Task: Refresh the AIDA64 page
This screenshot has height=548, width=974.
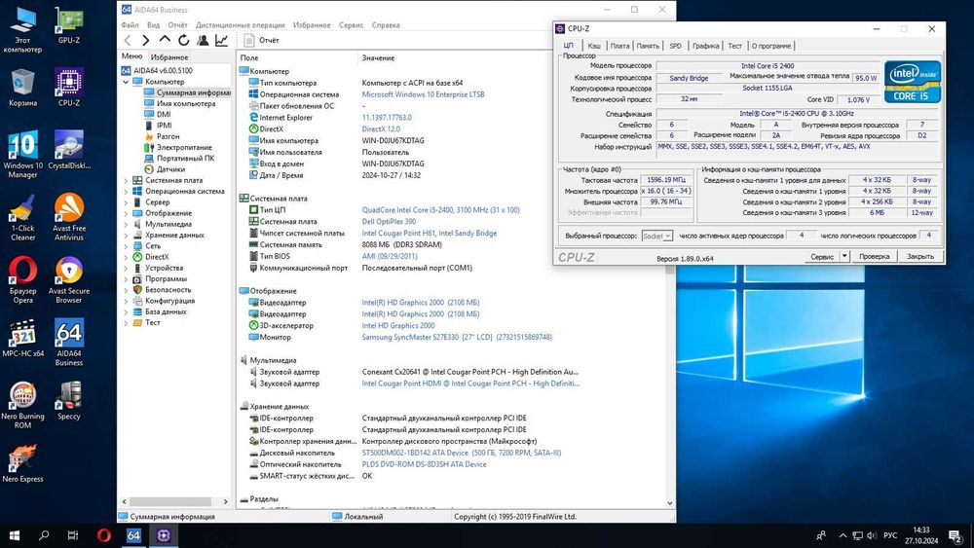Action: (184, 40)
